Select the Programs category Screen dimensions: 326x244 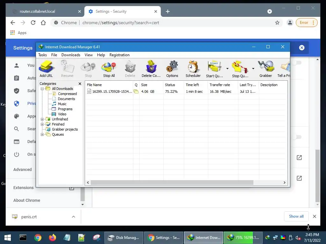pyautogui.click(x=65, y=109)
